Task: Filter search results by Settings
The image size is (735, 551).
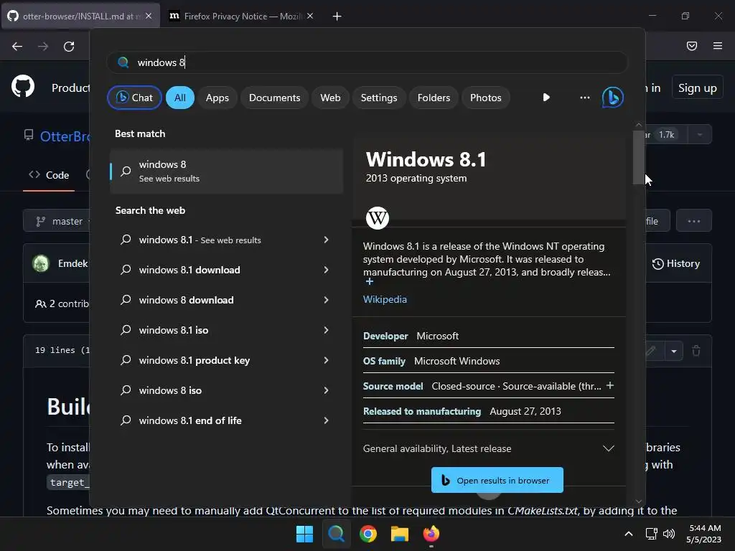Action: 379,98
